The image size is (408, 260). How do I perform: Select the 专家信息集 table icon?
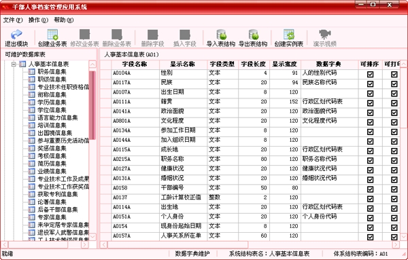click(x=31, y=217)
